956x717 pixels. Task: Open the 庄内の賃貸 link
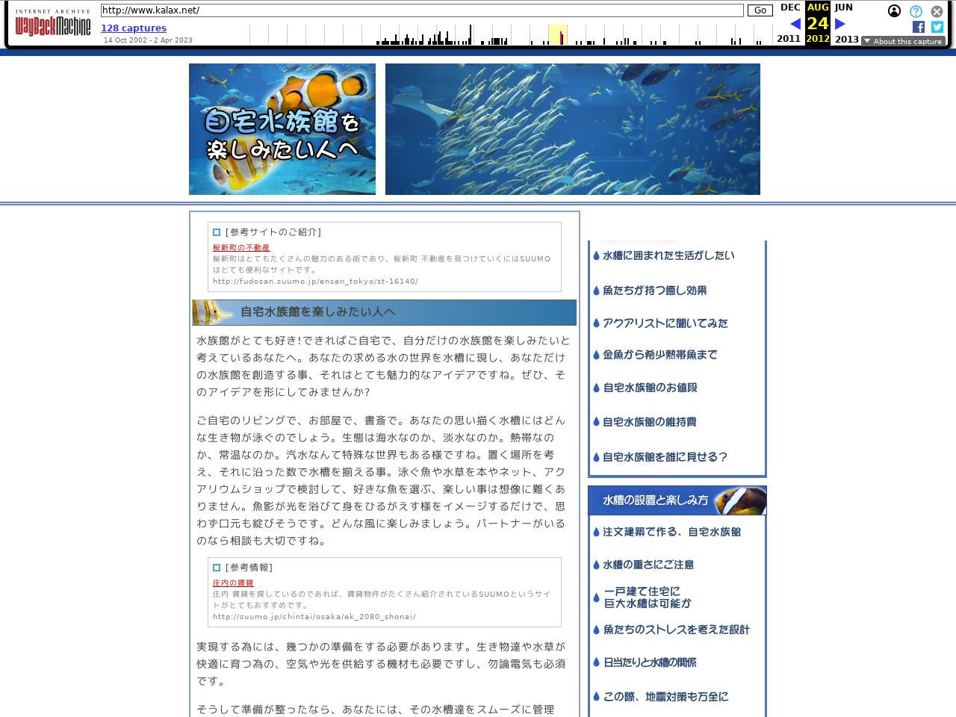coord(233,583)
